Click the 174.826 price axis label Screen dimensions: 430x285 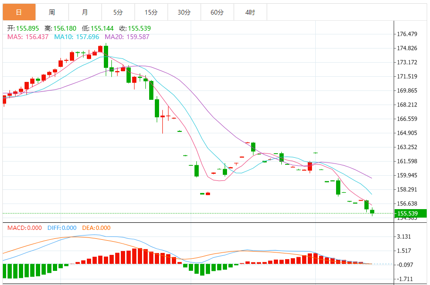click(x=407, y=48)
